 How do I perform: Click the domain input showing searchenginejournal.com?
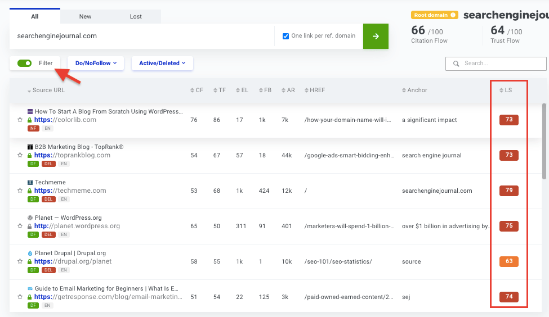tap(142, 36)
